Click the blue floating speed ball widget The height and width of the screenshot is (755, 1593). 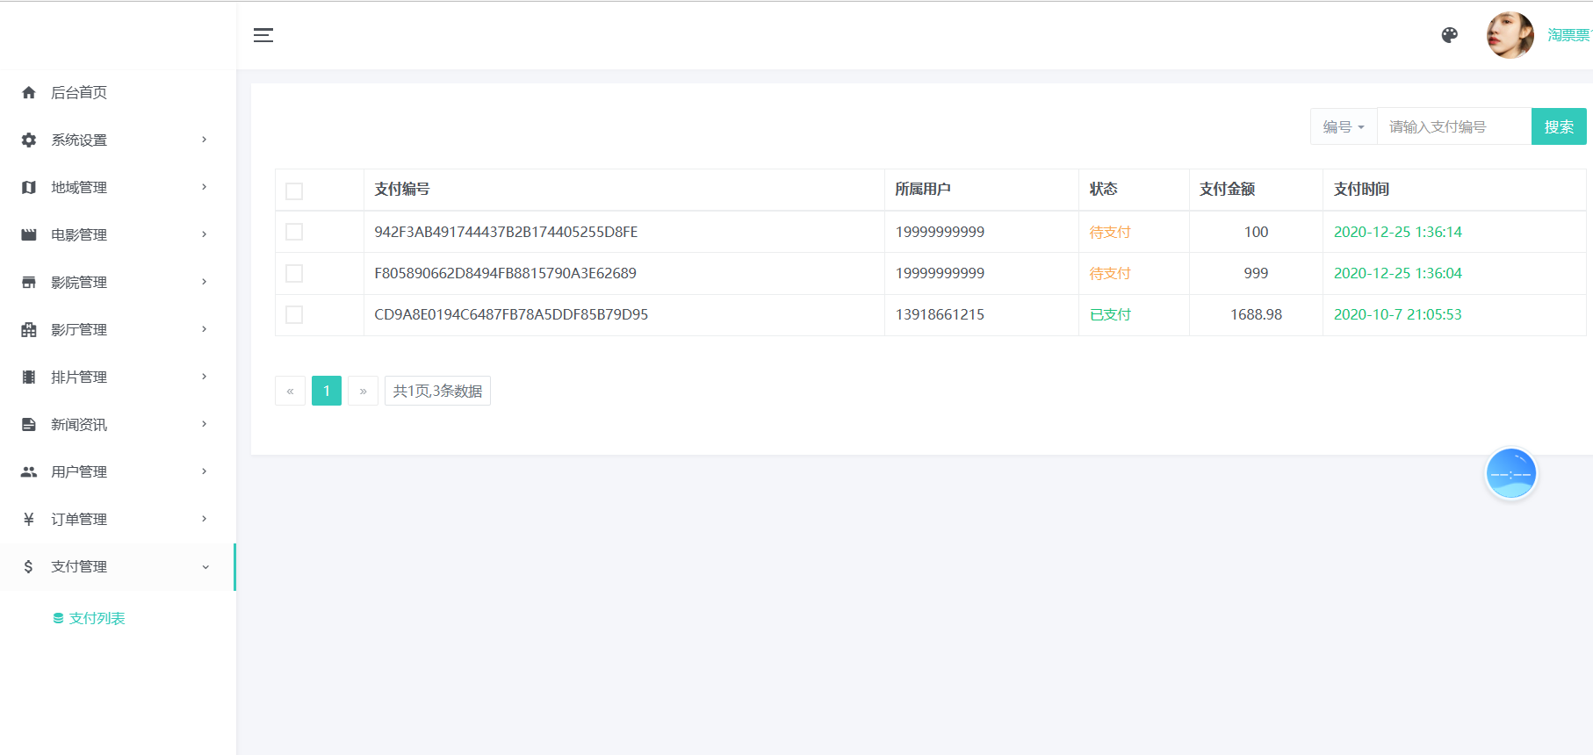pos(1510,474)
